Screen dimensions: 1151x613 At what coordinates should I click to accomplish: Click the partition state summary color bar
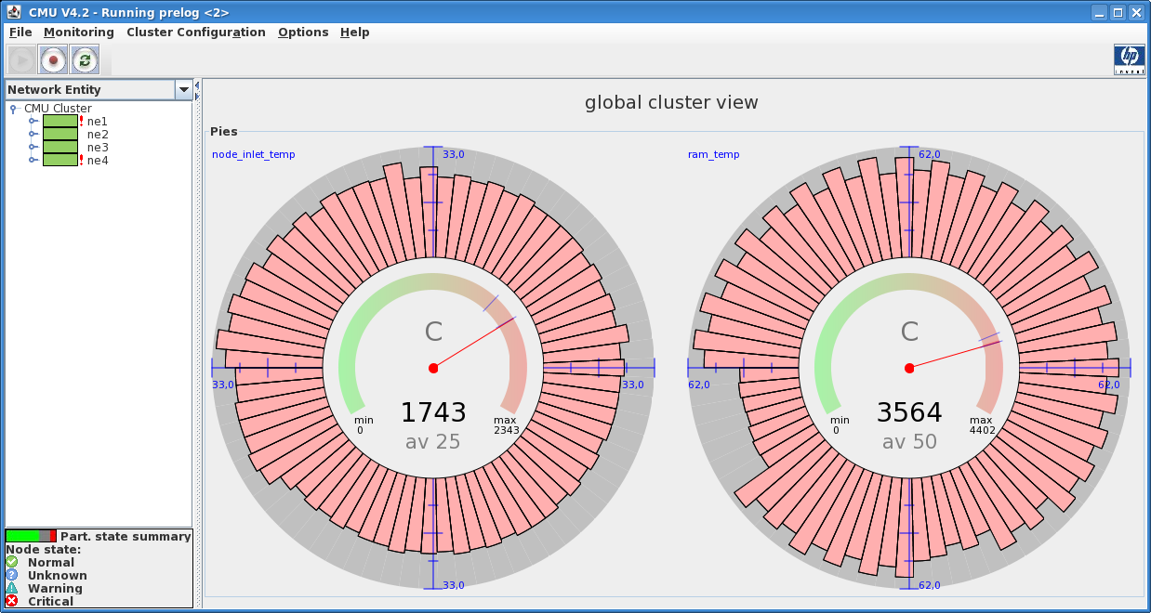pos(31,536)
